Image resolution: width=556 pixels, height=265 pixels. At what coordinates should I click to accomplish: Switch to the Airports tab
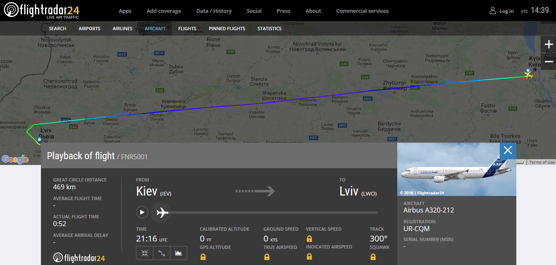click(x=89, y=29)
